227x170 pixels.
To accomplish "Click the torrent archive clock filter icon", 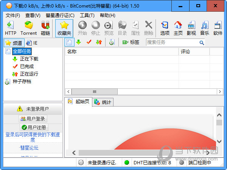I will (x=112, y=42).
